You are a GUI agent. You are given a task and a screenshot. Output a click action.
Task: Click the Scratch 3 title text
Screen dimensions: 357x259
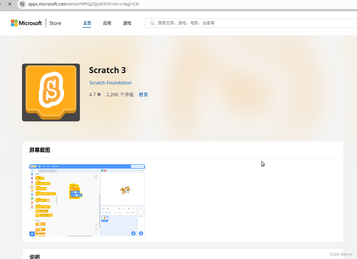[107, 70]
